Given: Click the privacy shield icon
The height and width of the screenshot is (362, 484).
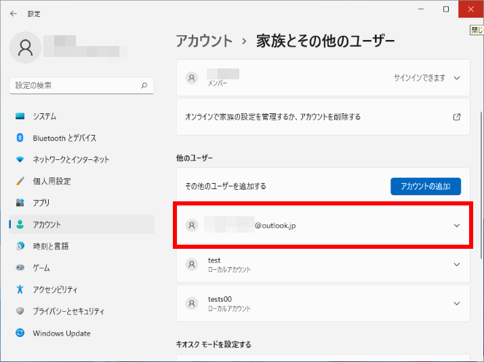Looking at the screenshot, I should (x=20, y=310).
